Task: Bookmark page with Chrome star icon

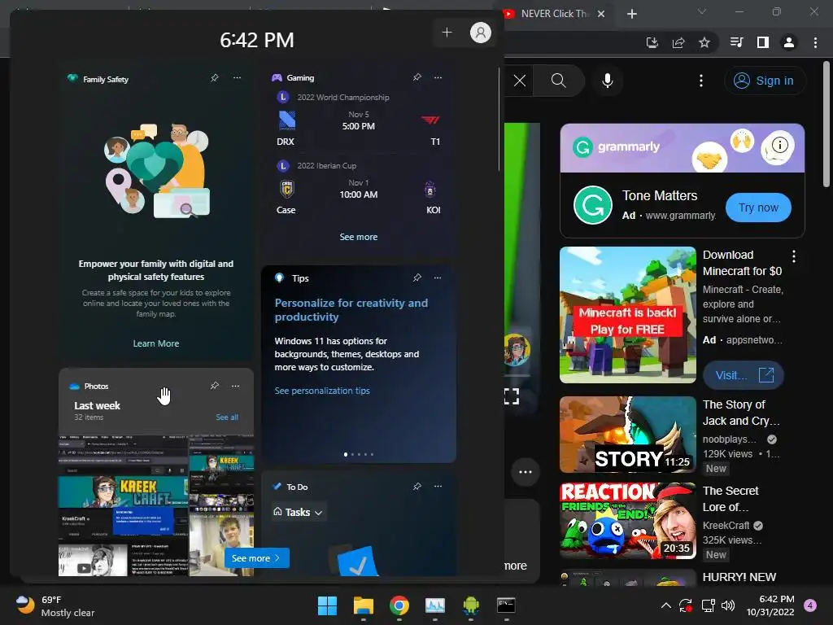Action: 704,42
